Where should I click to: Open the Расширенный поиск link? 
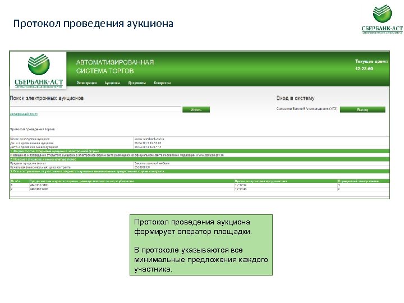[24, 114]
